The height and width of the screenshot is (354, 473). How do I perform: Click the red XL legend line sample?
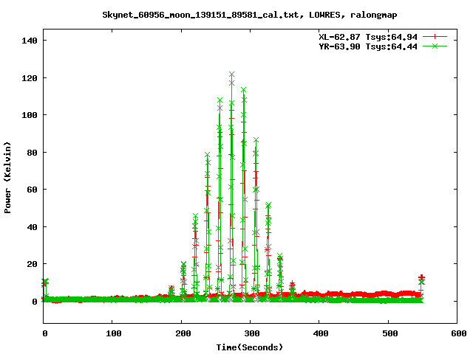point(436,36)
